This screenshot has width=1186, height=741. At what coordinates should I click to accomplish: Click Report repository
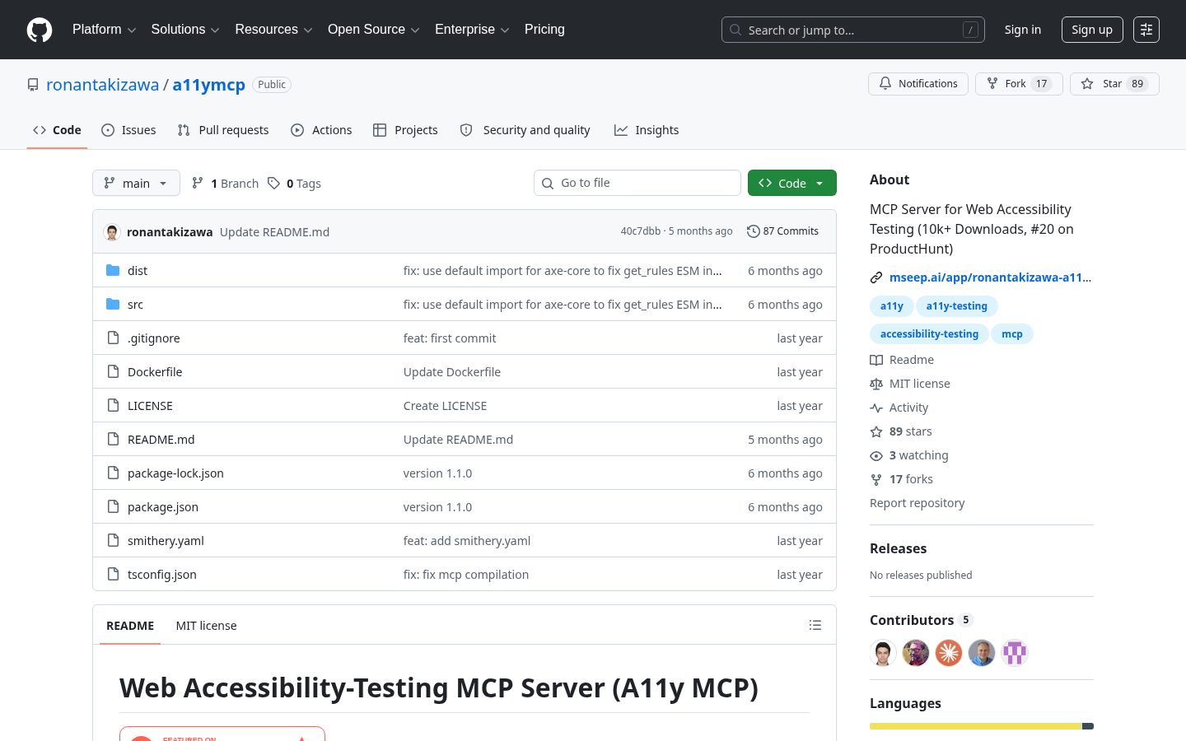[917, 503]
